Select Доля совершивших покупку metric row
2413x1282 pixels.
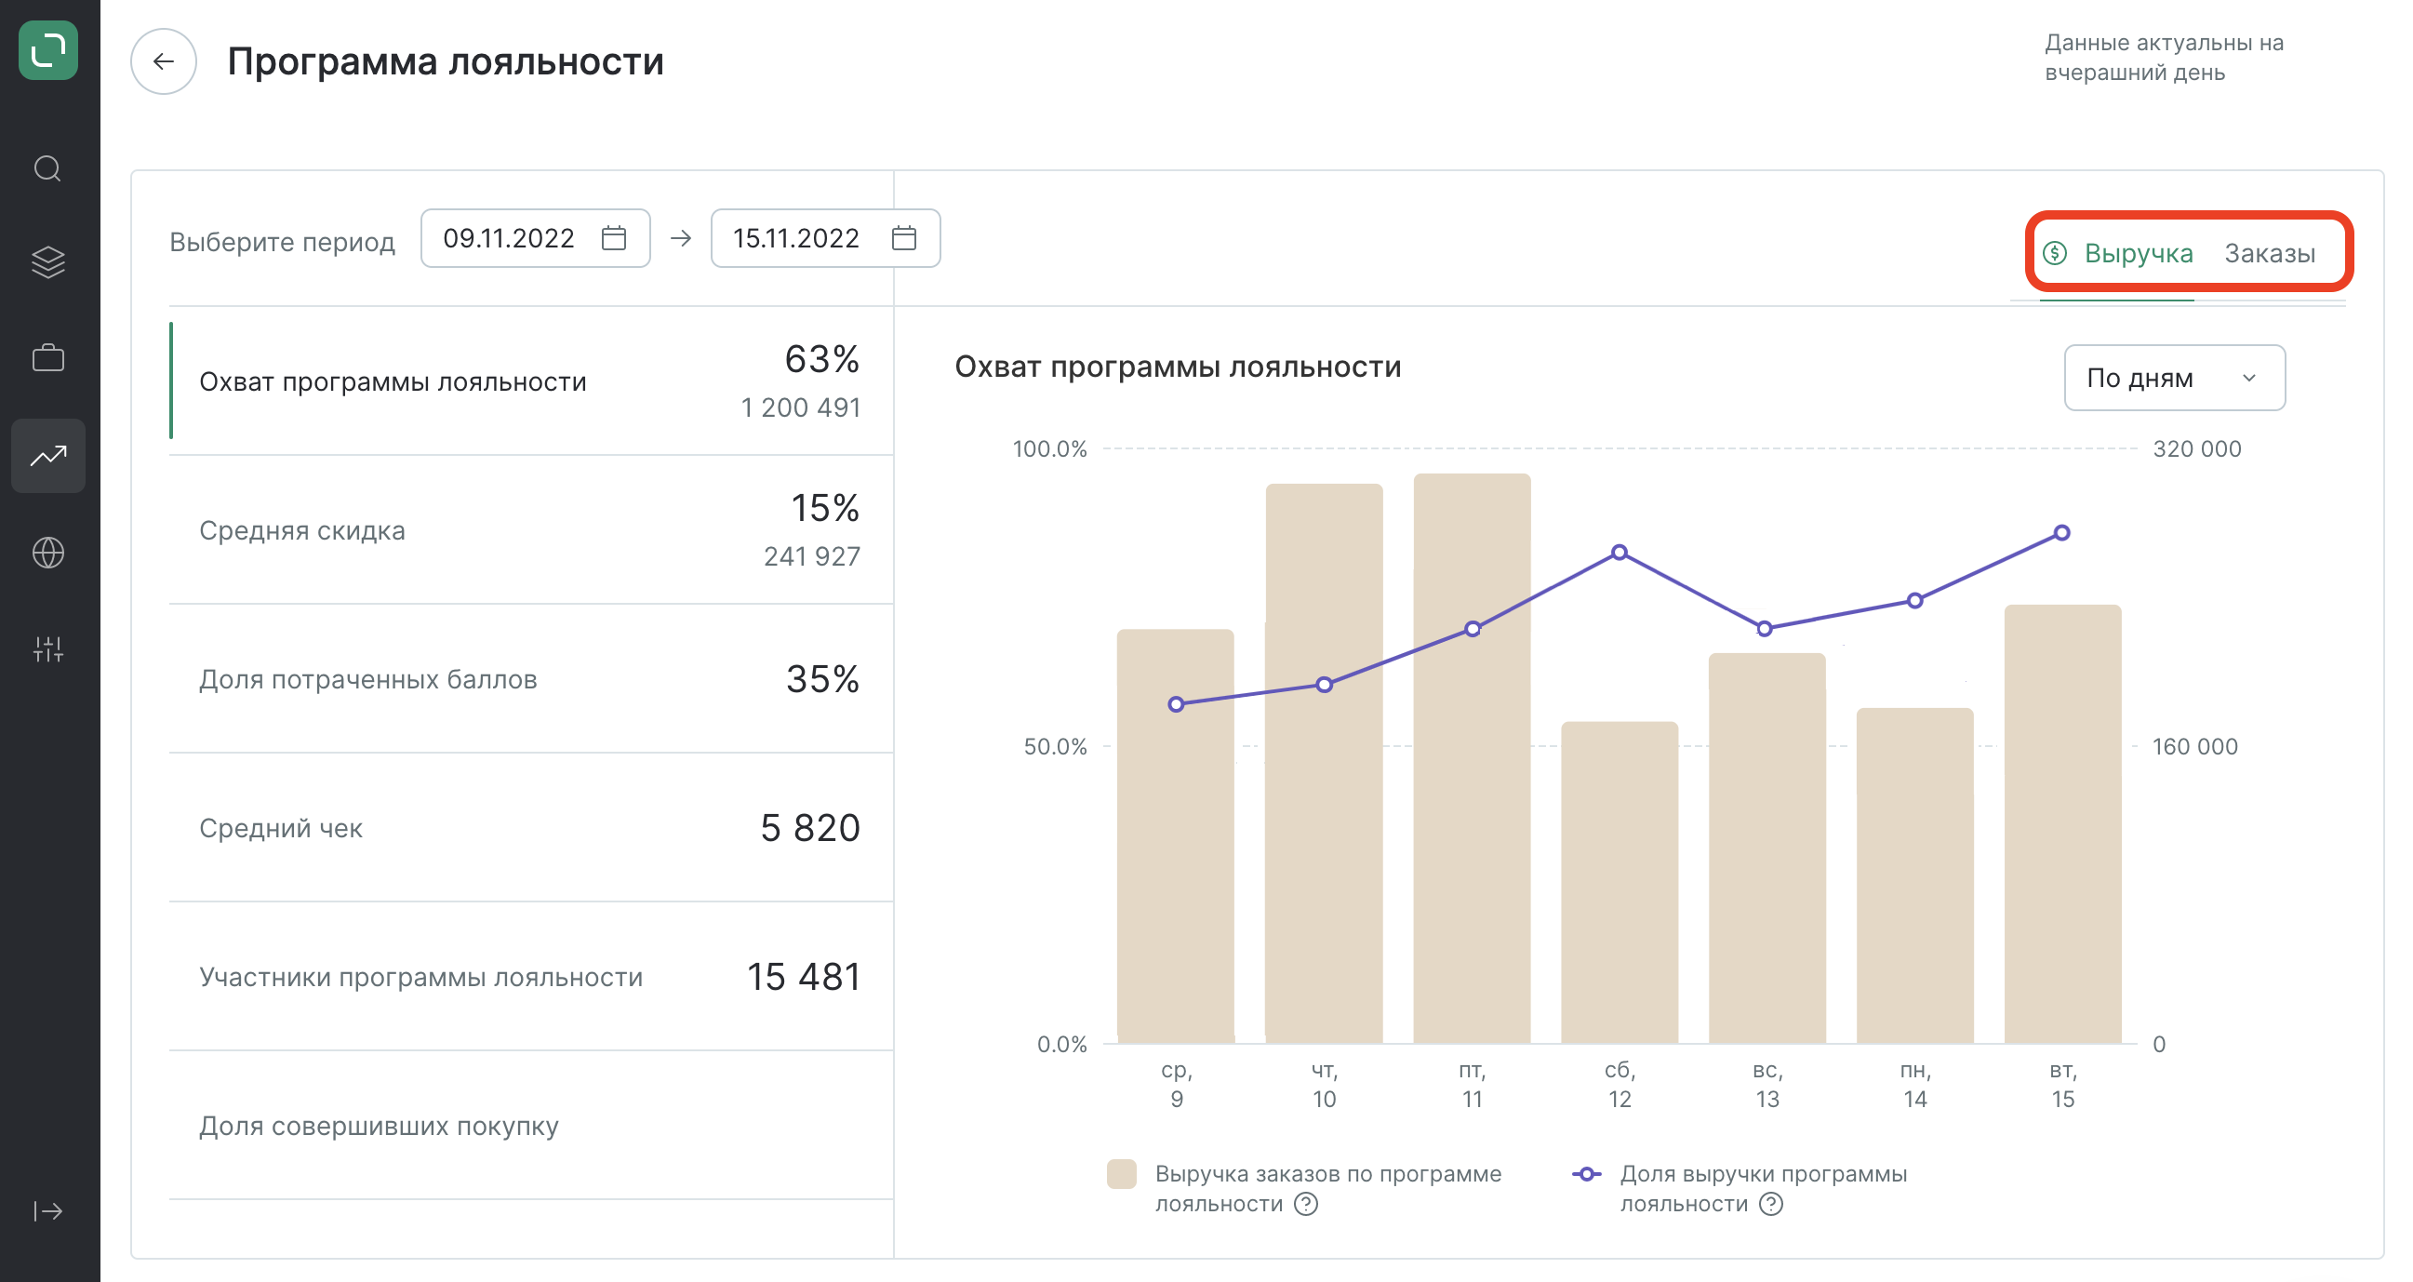pyautogui.click(x=531, y=1126)
